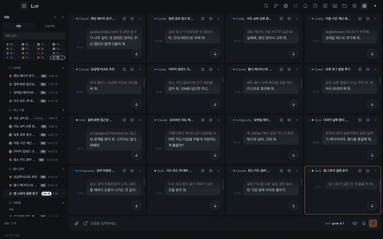383x239 pixels.
Task: Open the search magnifier in top toolbar
Action: [x=266, y=6]
